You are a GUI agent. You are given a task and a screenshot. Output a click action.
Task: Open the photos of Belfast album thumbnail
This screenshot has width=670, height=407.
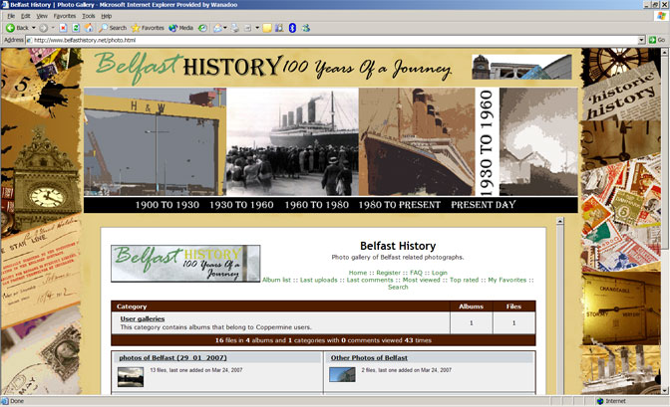point(130,375)
